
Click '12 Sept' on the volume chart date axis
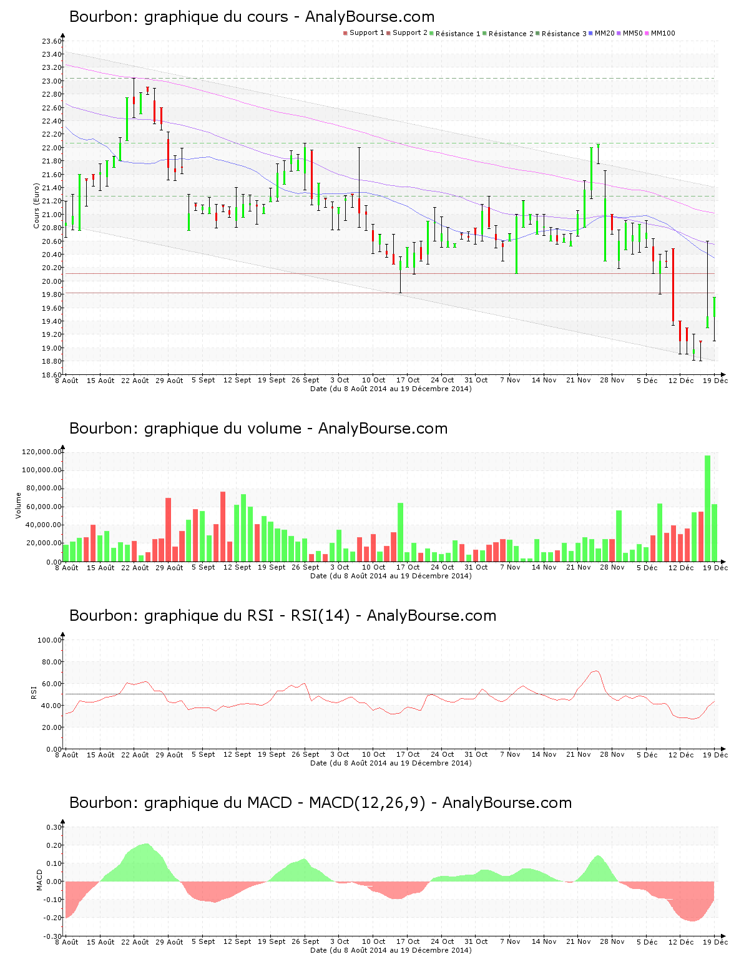(x=237, y=567)
